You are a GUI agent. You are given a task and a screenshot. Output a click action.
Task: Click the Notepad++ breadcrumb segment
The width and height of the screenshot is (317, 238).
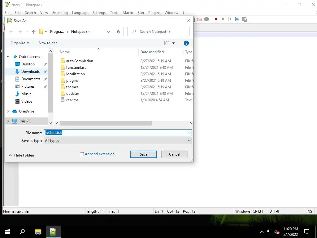pos(80,32)
